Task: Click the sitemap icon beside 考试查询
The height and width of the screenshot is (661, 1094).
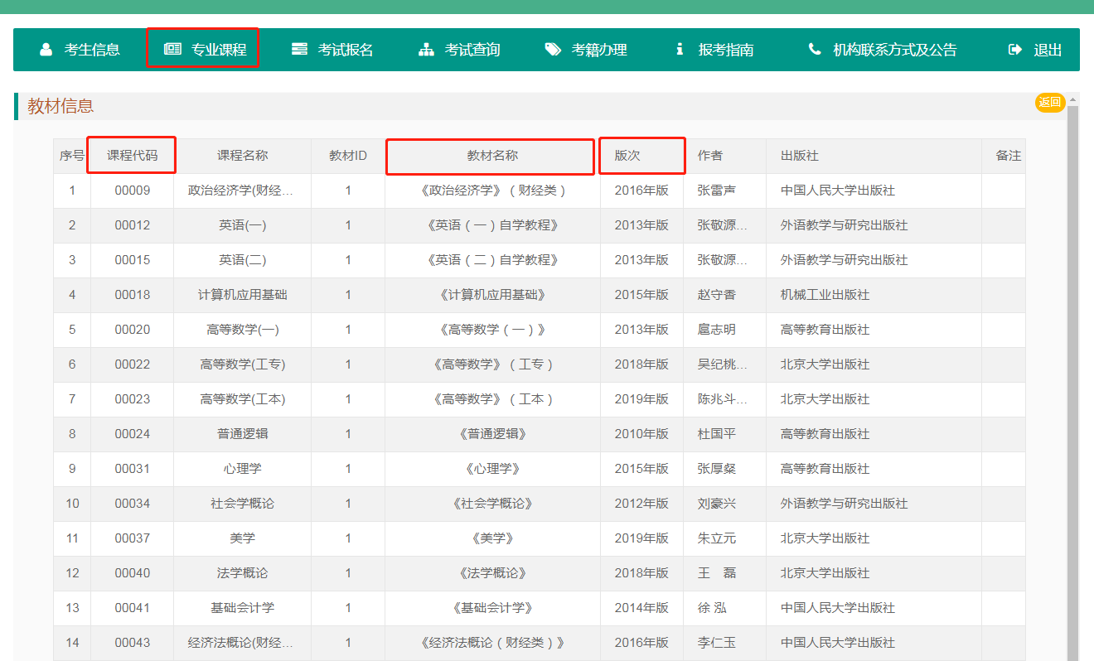Action: point(426,50)
